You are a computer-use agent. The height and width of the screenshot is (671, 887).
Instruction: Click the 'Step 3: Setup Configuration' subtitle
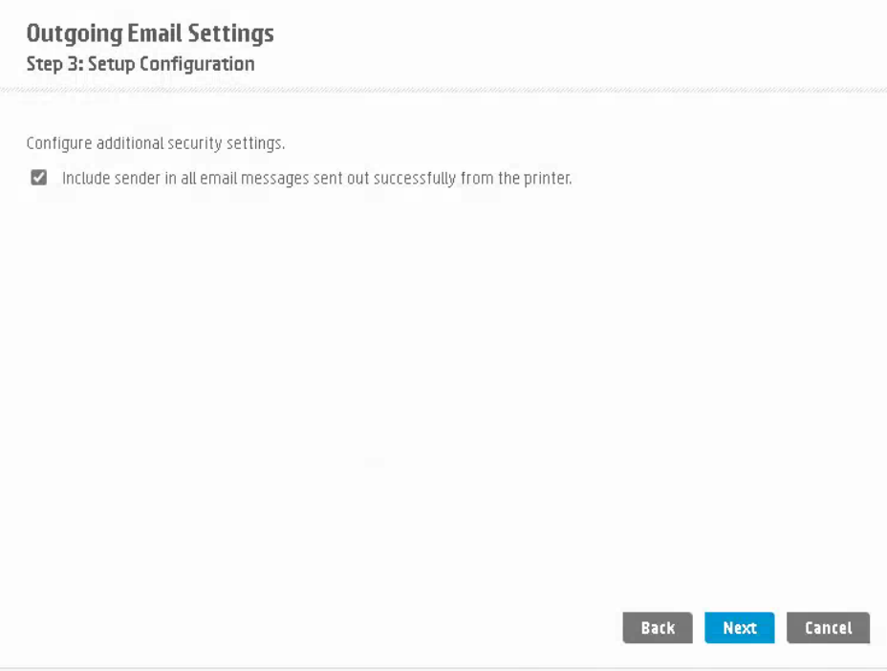(x=141, y=64)
